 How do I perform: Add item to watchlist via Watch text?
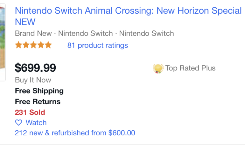[36, 123]
